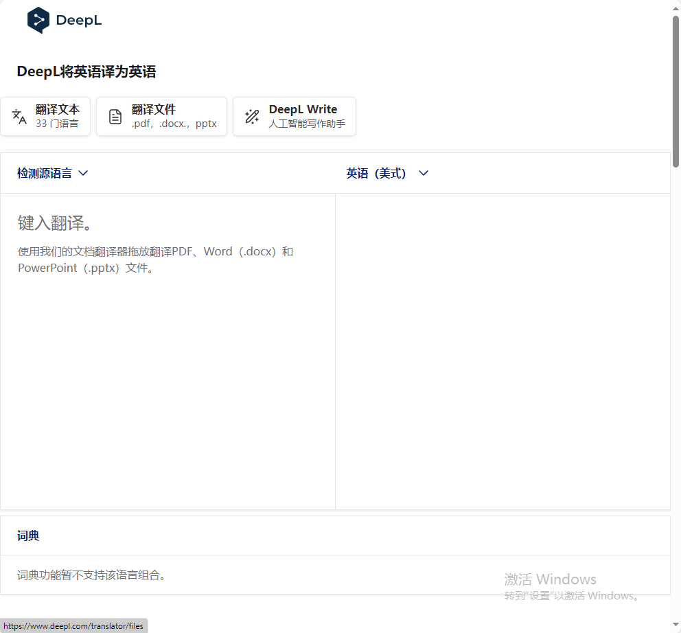Click the 词典 dictionary heading
Screen dimensions: 681x633
click(x=28, y=536)
